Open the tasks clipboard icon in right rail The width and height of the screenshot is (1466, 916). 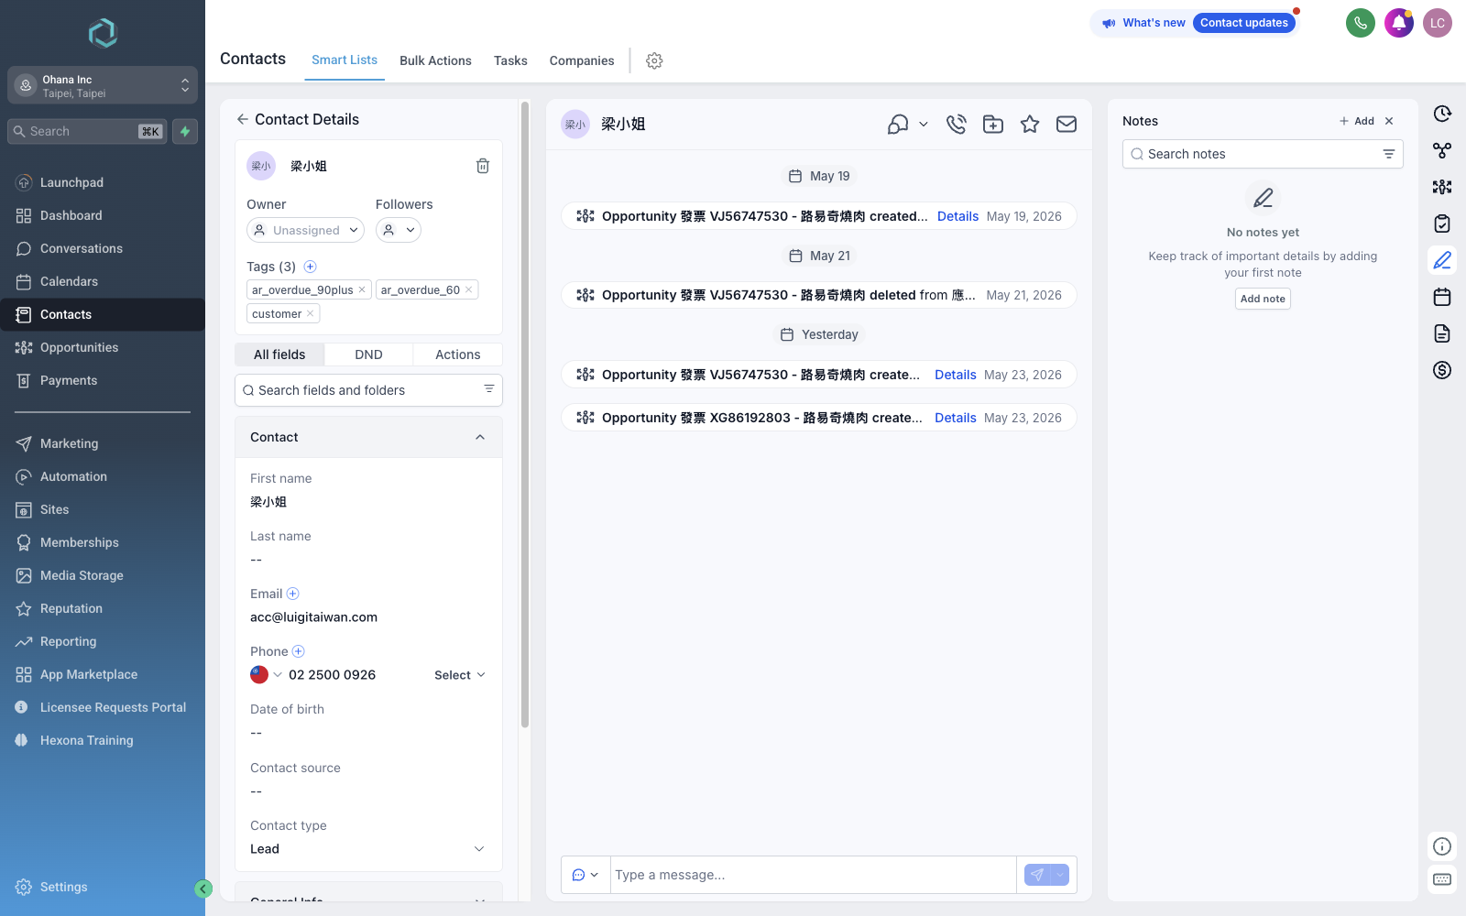pos(1442,224)
